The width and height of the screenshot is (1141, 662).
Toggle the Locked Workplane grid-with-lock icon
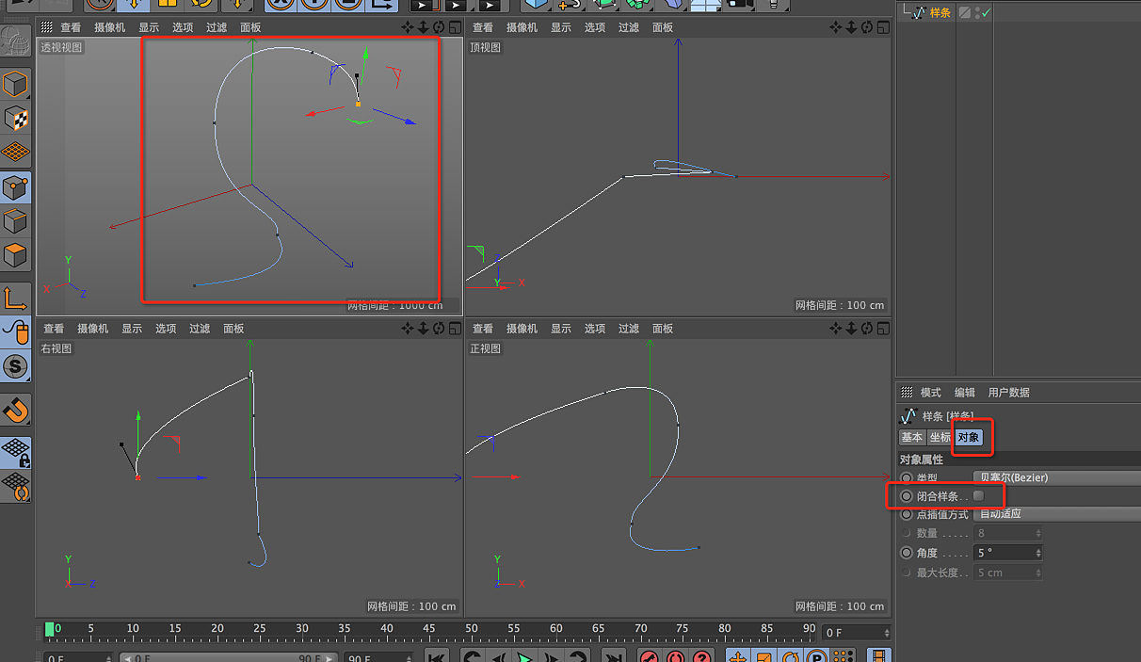[x=16, y=451]
